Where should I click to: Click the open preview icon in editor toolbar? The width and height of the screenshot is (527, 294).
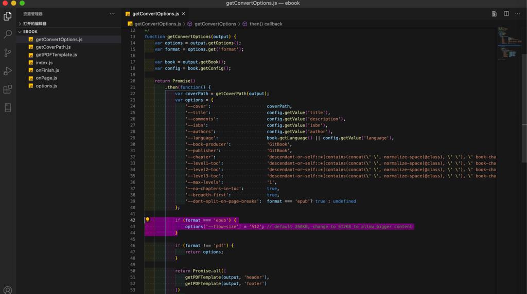[x=494, y=14]
